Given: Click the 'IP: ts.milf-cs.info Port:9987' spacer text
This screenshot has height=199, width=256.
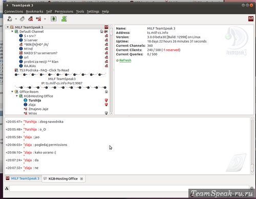Looking at the screenshot, I should pyautogui.click(x=61, y=83).
